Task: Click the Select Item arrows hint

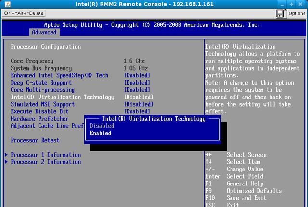Action: pos(233,162)
